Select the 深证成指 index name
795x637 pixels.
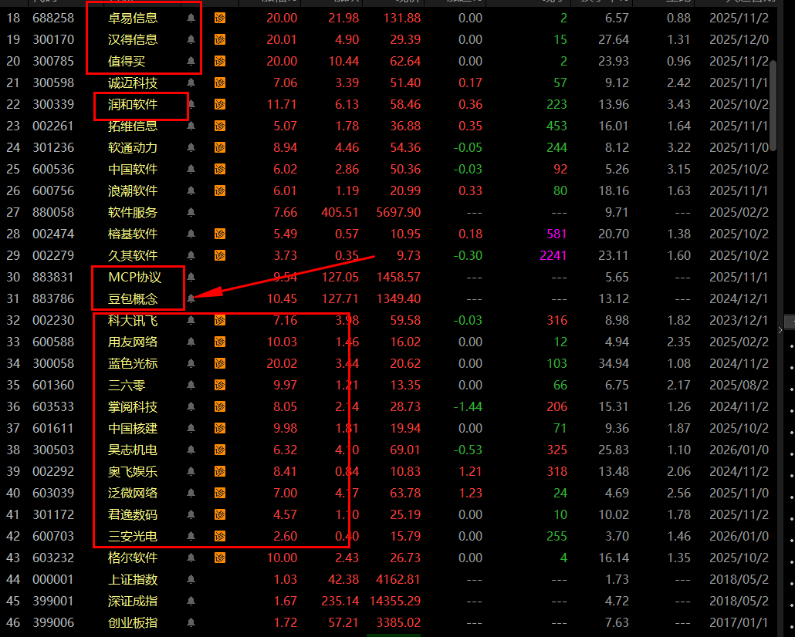pos(133,601)
